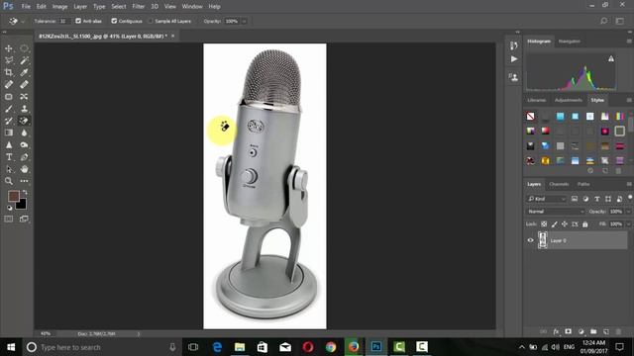The image size is (634, 356).
Task: Open the Histogram panel flyout menu
Action: tap(629, 42)
